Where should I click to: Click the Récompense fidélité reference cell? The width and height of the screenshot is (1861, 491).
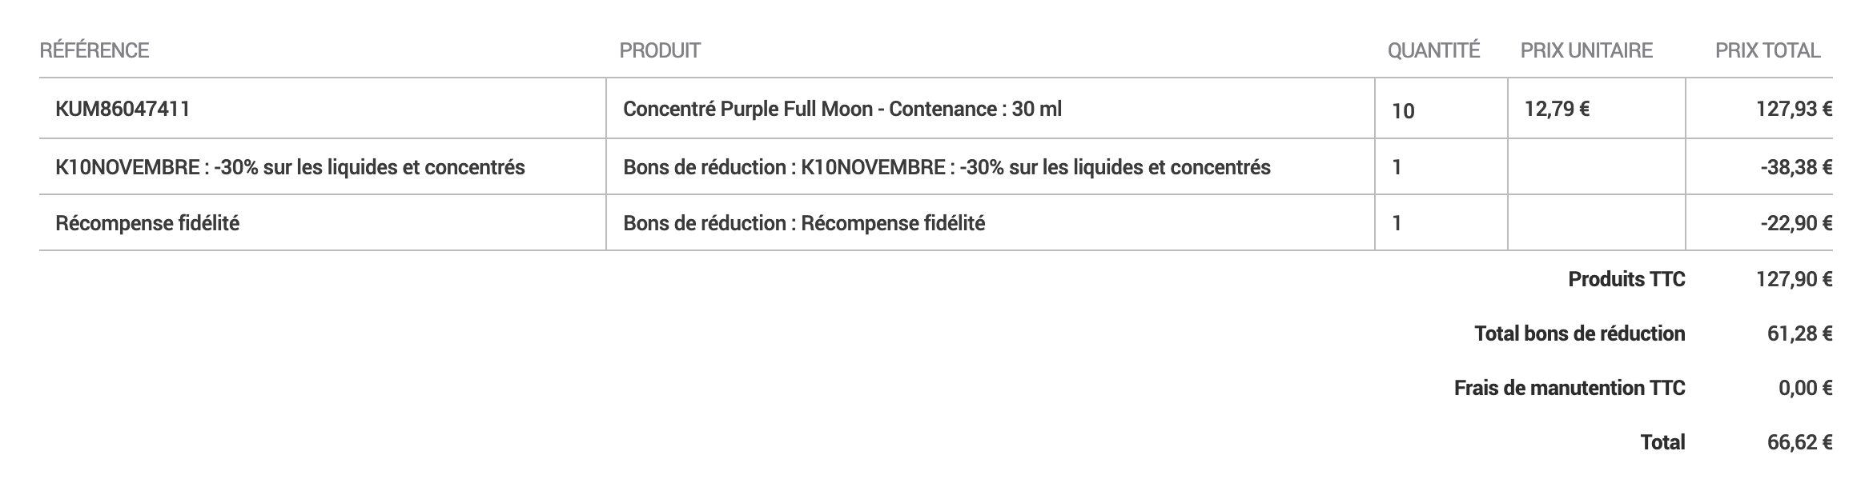147,223
